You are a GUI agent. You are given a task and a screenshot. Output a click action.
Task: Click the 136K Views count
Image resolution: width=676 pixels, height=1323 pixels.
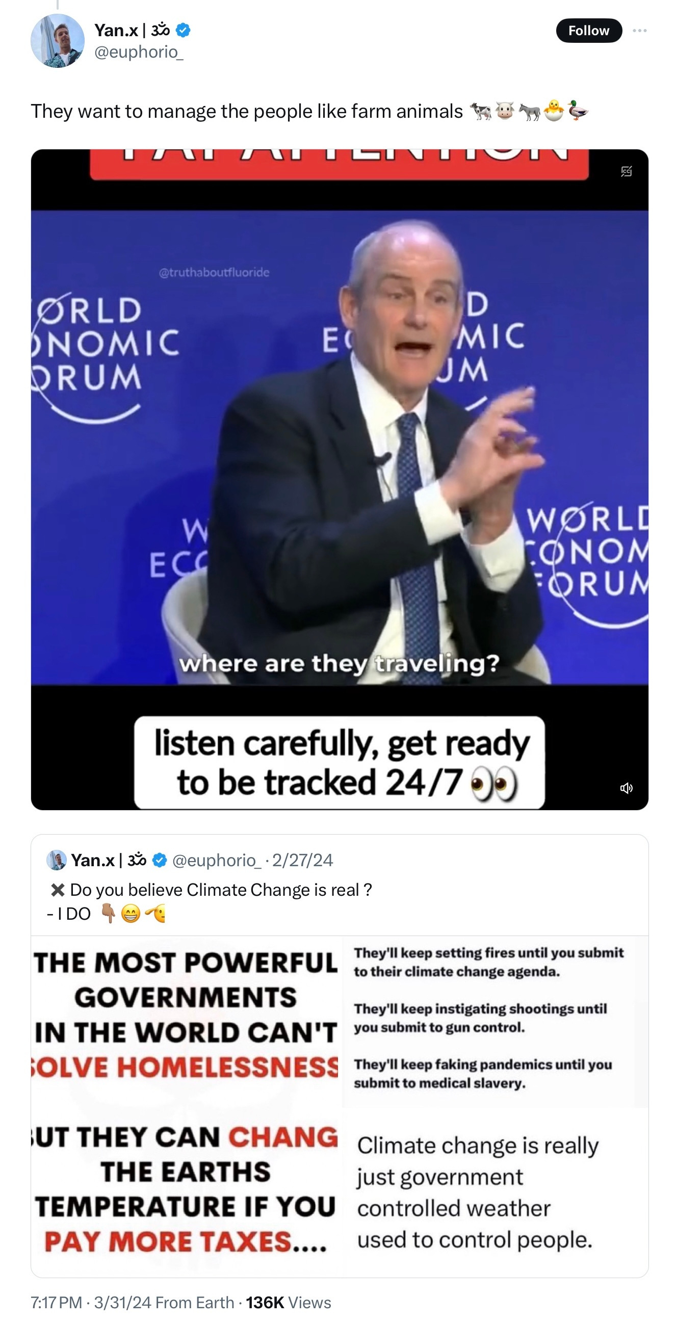pyautogui.click(x=288, y=1303)
